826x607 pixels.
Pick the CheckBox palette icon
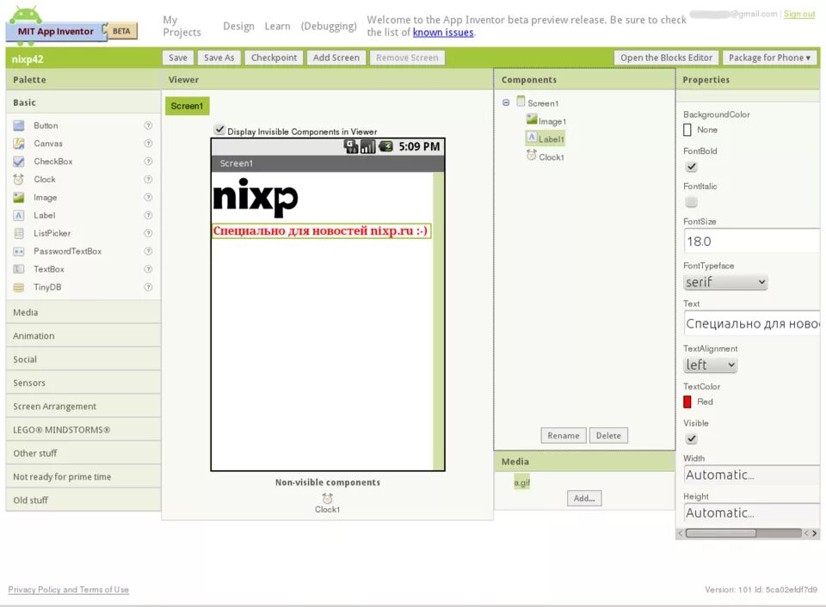pos(19,161)
